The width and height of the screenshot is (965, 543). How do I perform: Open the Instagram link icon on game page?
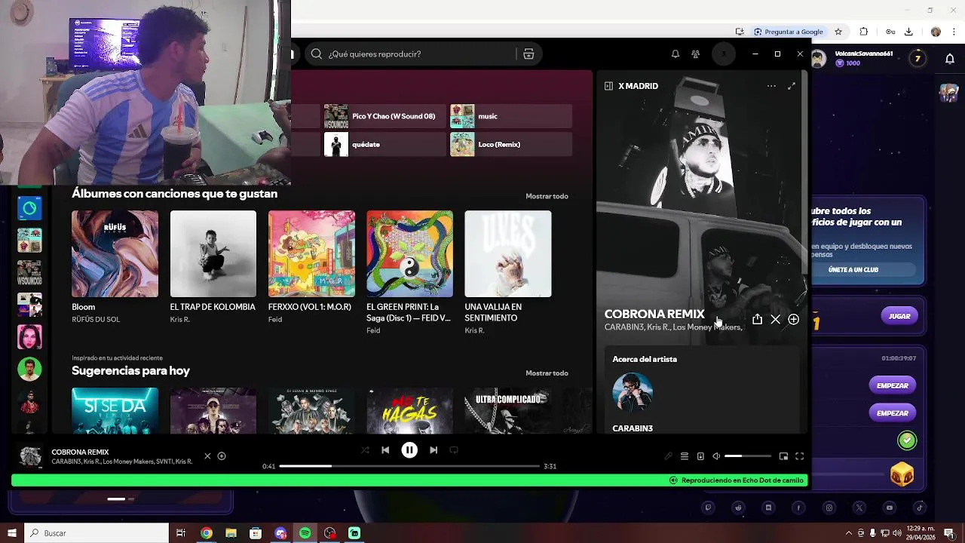(829, 508)
